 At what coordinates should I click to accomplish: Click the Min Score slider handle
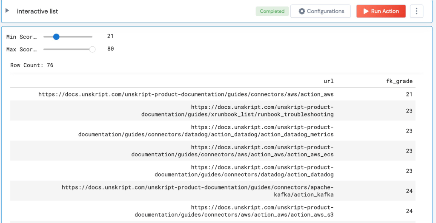[56, 37]
